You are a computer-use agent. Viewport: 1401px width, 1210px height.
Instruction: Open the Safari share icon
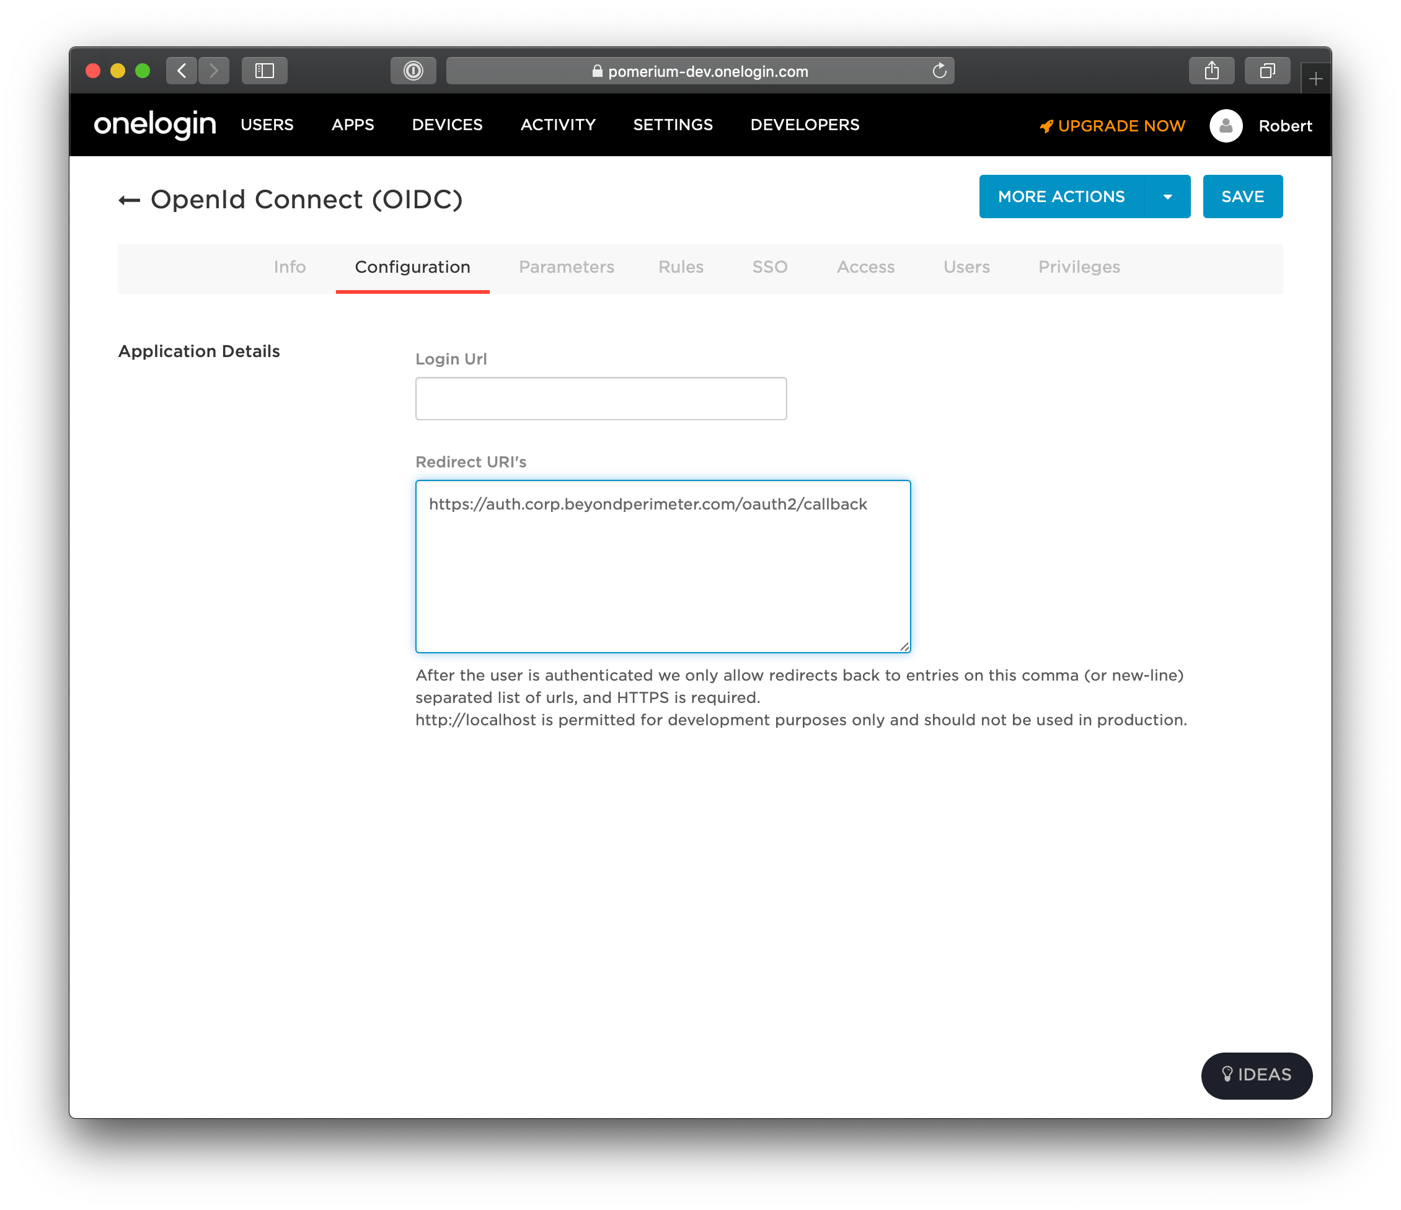(1212, 70)
